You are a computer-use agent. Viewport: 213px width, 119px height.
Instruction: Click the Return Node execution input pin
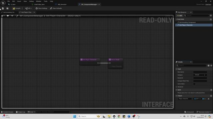click(110, 63)
